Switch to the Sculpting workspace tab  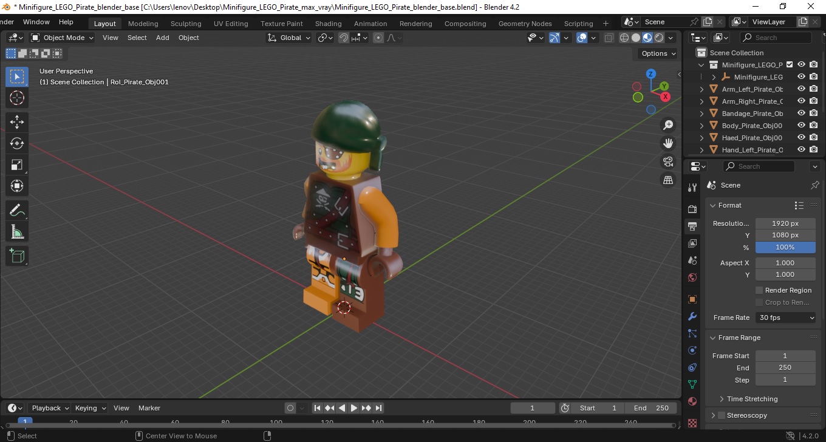pos(186,24)
